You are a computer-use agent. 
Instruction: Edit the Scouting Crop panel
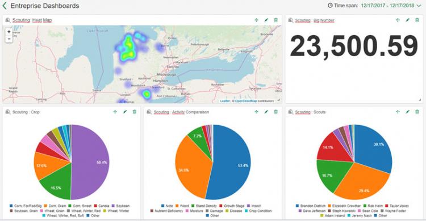[125, 112]
